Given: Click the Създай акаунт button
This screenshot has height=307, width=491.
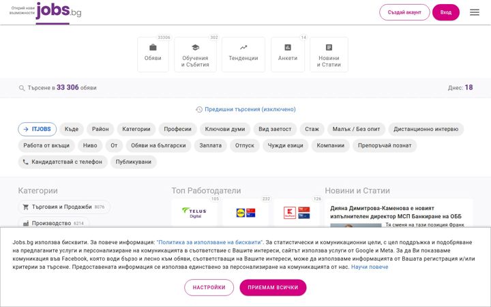Looking at the screenshot, I should [404, 12].
